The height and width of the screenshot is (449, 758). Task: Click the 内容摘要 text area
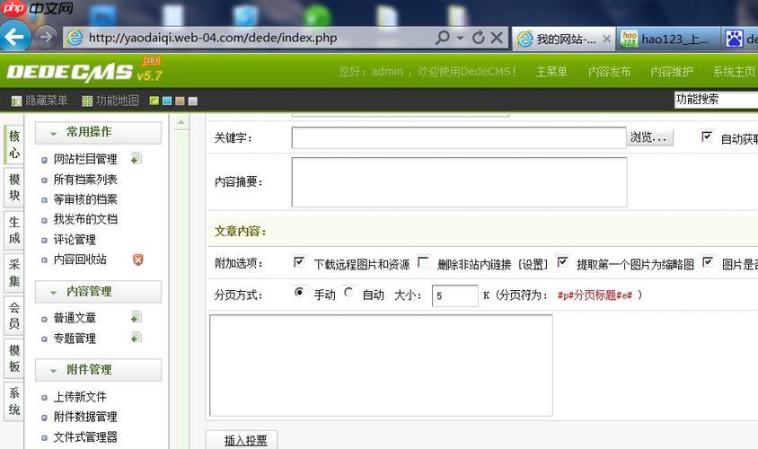coord(459,181)
